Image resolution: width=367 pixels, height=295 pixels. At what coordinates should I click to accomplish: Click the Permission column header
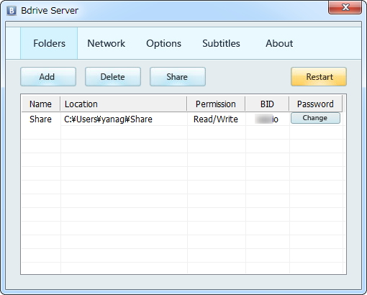pyautogui.click(x=216, y=104)
